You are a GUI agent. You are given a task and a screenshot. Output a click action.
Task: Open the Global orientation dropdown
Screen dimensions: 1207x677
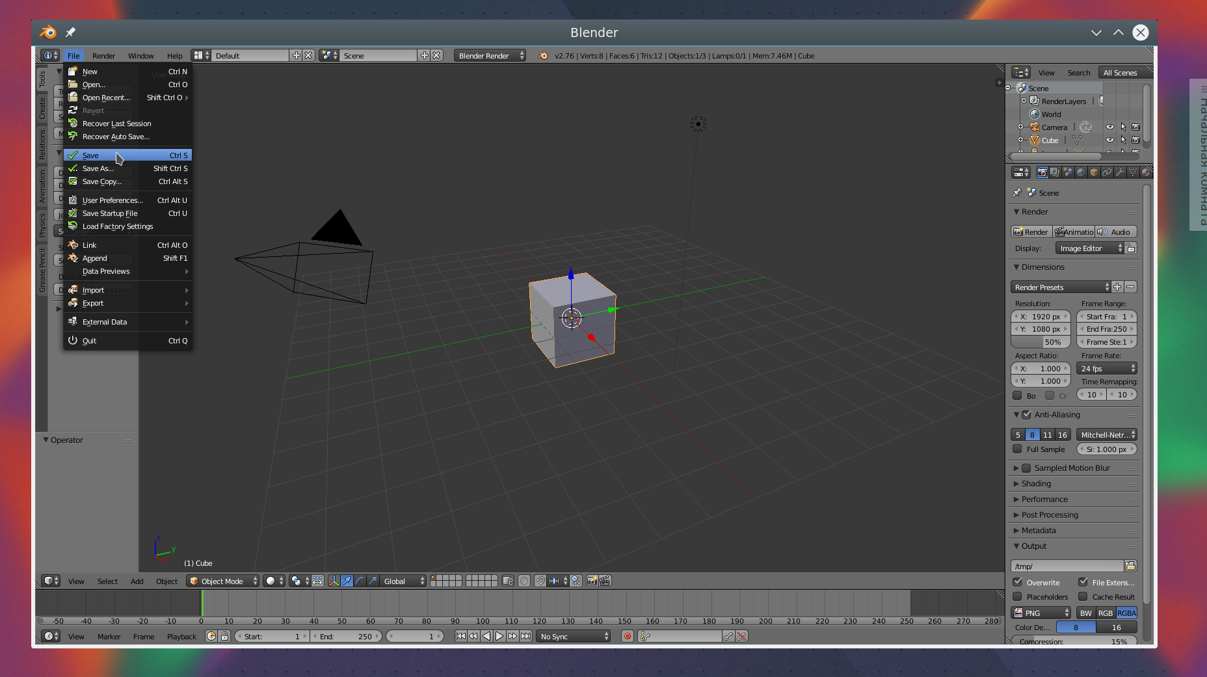pos(403,581)
